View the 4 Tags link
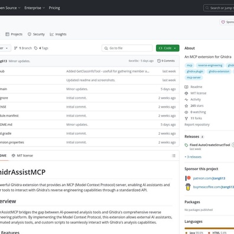Viewport: 234px width, 234px height. tap(41, 48)
